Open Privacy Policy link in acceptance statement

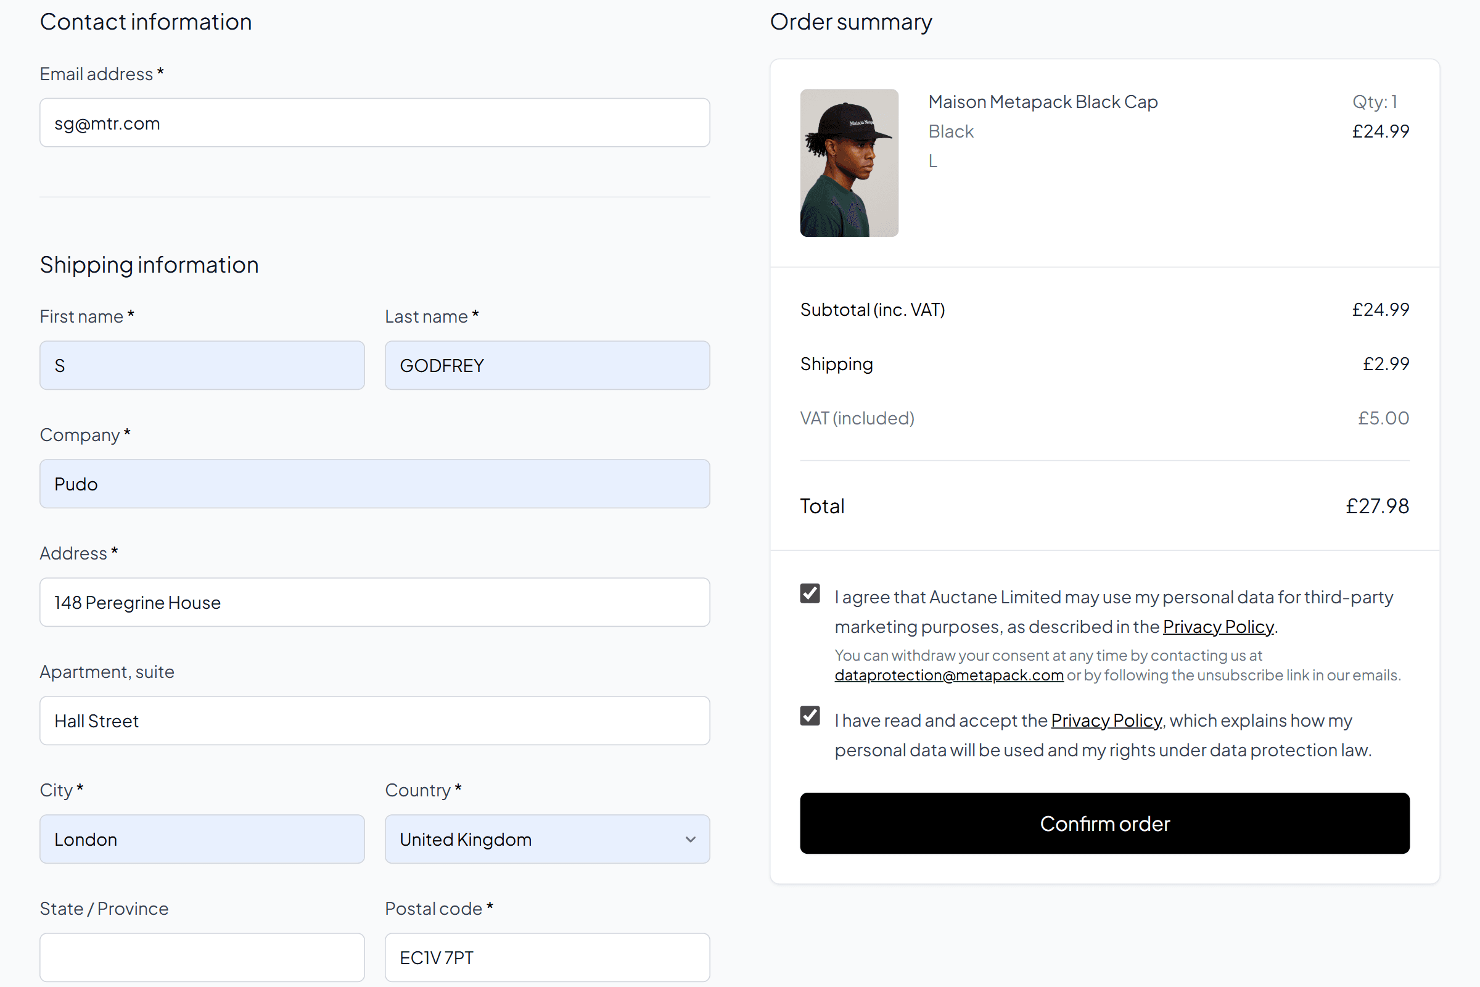pos(1106,720)
